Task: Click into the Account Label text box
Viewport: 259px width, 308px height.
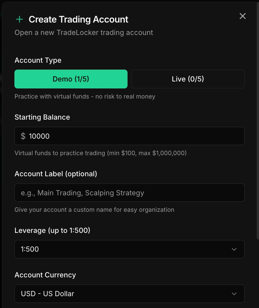Action: [129, 192]
